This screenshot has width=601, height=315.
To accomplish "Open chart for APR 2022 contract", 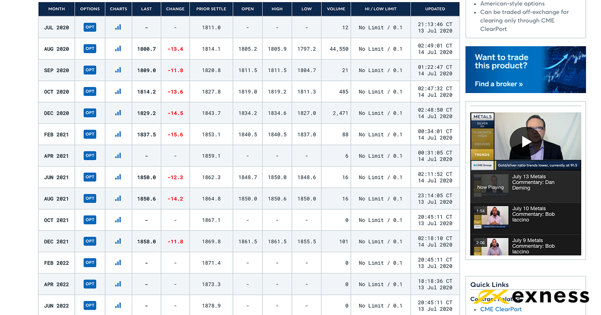I will pyautogui.click(x=118, y=284).
